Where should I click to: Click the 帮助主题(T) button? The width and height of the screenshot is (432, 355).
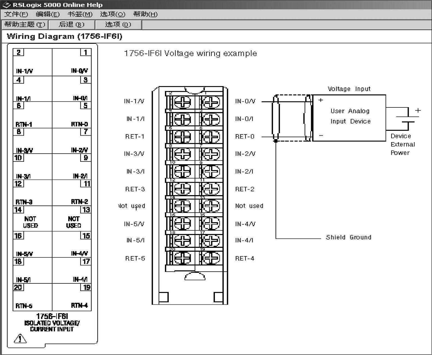pyautogui.click(x=25, y=25)
